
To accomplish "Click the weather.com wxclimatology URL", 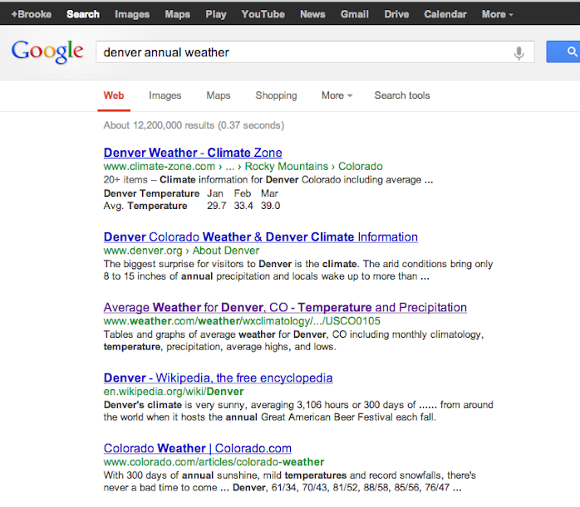I will point(242,321).
